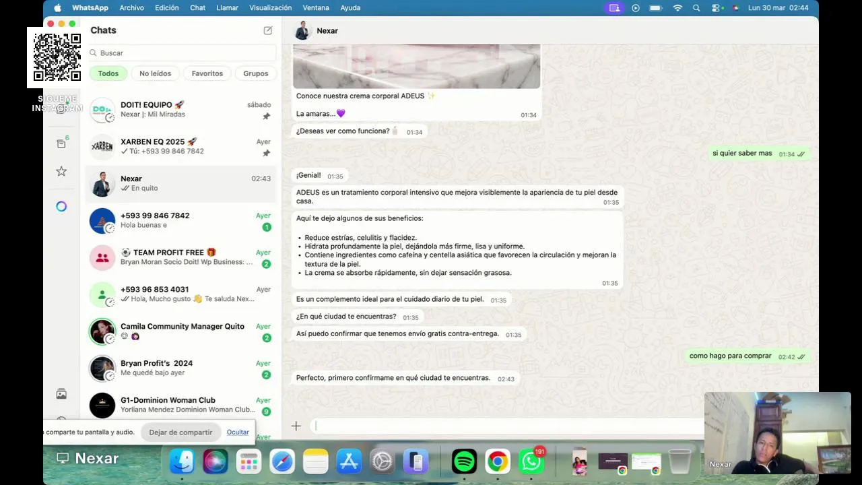The width and height of the screenshot is (862, 485).
Task: Click the play circle icon in menu bar
Action: tap(636, 8)
